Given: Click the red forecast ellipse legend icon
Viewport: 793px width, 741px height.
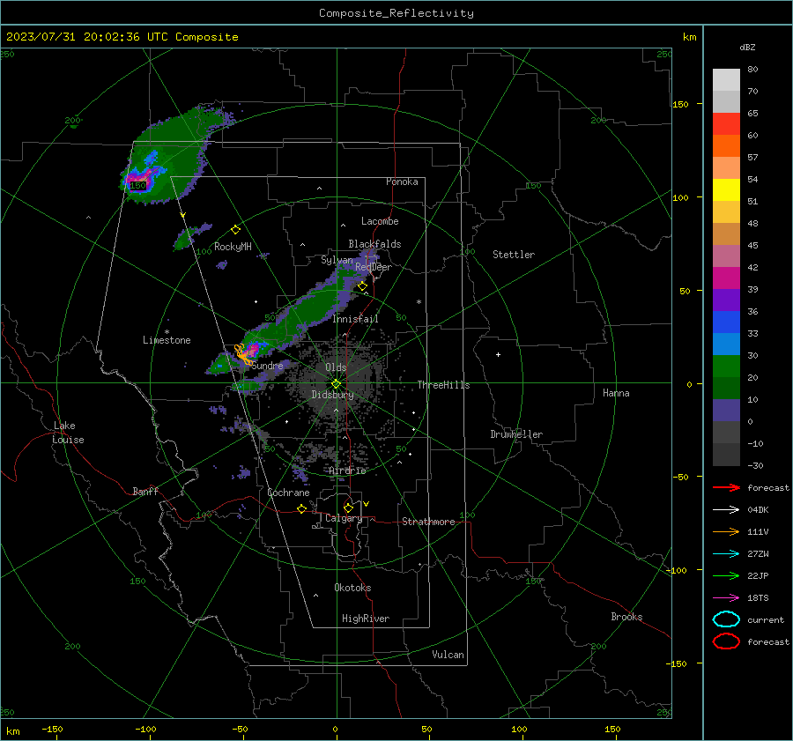Looking at the screenshot, I should point(726,641).
